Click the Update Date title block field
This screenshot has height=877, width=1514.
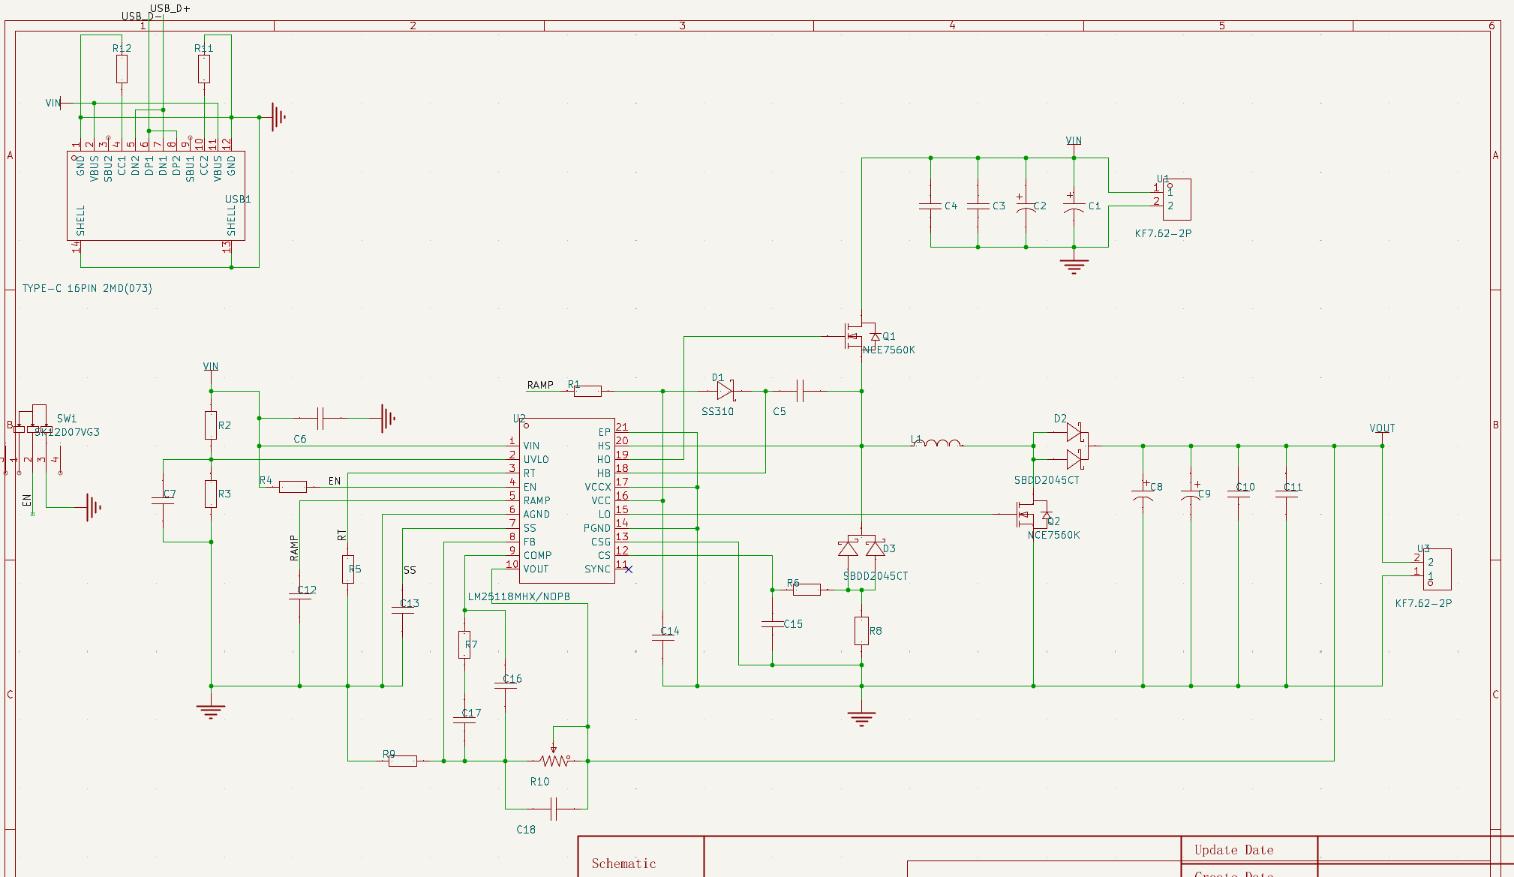(1233, 850)
